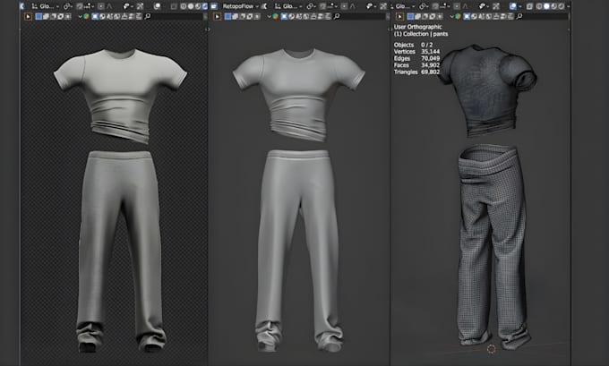Toggle gizmo display in middle viewport

[383, 6]
